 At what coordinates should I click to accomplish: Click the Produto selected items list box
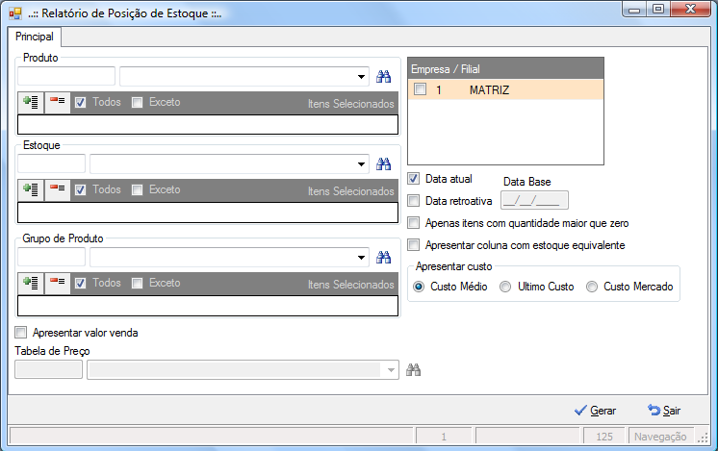pyautogui.click(x=208, y=124)
